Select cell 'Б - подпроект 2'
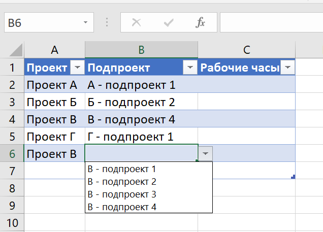 click(141, 102)
